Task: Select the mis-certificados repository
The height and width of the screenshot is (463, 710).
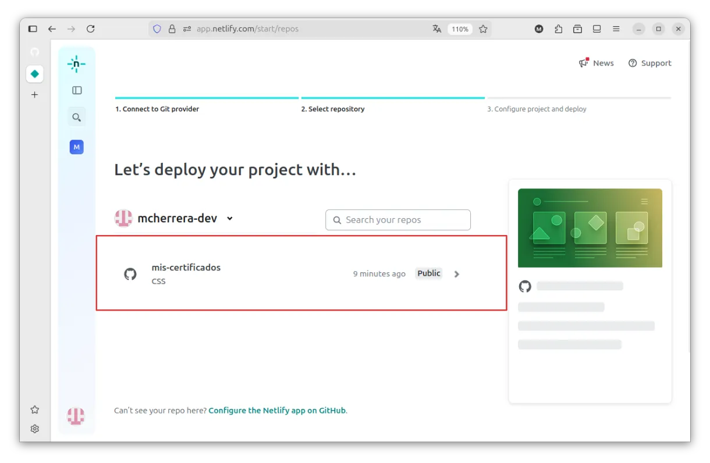Action: click(x=186, y=268)
